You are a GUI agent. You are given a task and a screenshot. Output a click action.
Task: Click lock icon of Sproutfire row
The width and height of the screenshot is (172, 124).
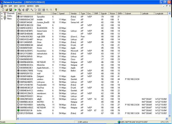(x=19, y=17)
